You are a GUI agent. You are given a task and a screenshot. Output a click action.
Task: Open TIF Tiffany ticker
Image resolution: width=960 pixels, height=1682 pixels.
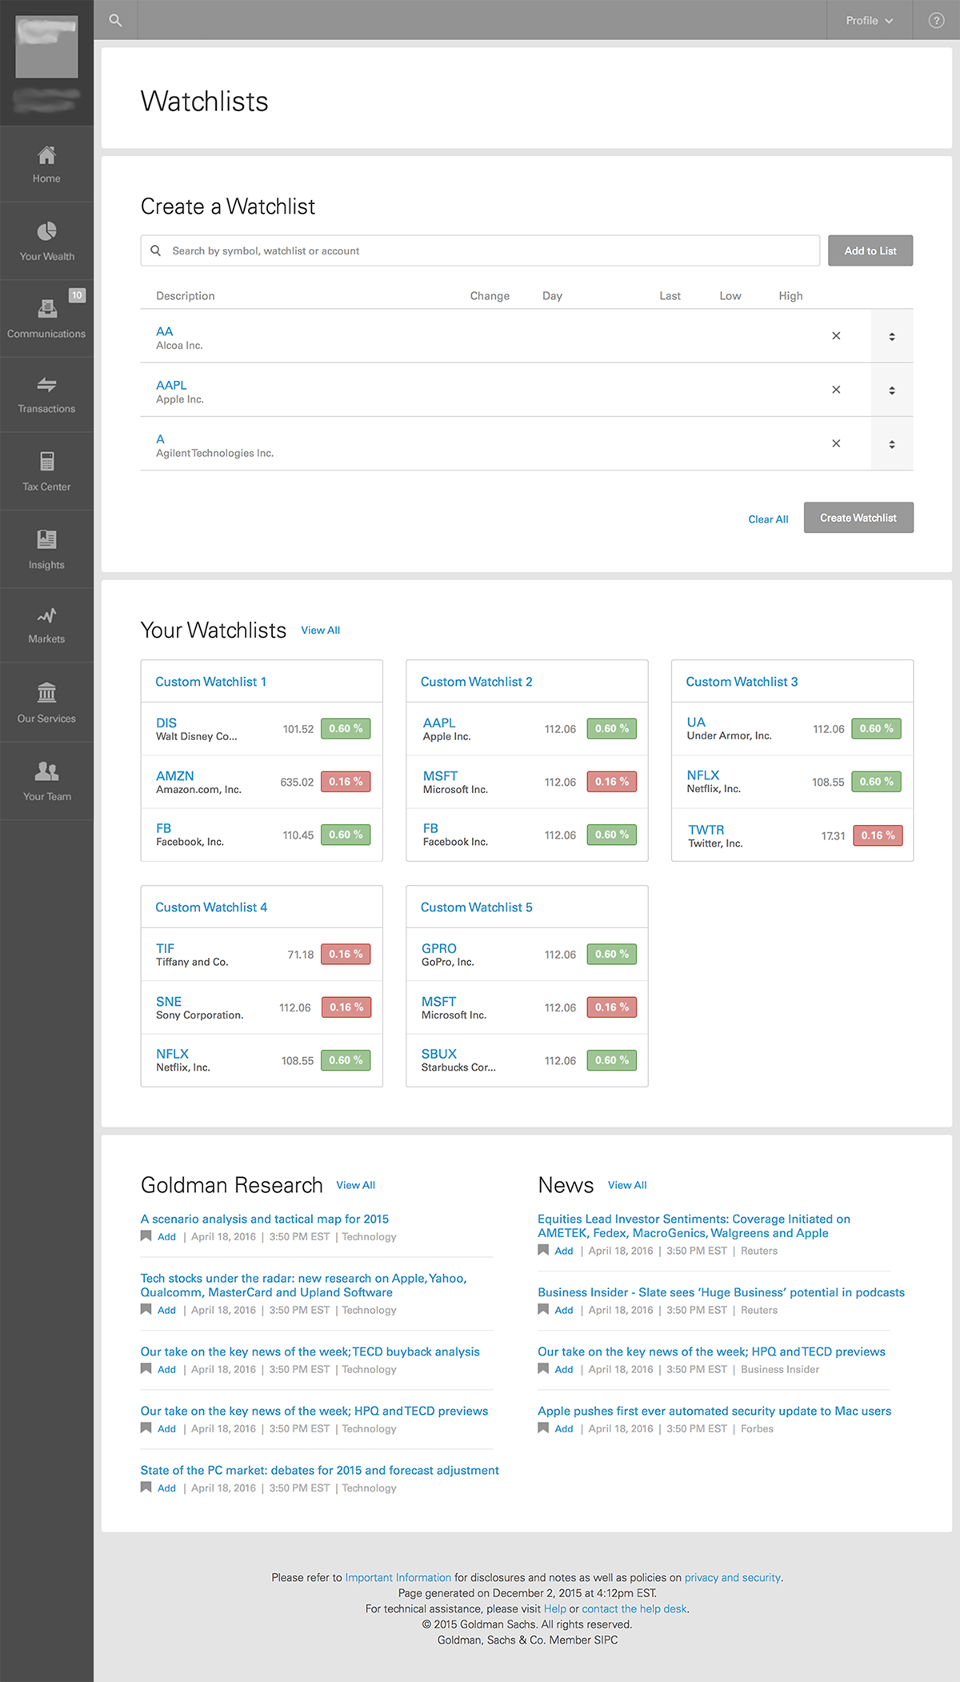tap(165, 948)
